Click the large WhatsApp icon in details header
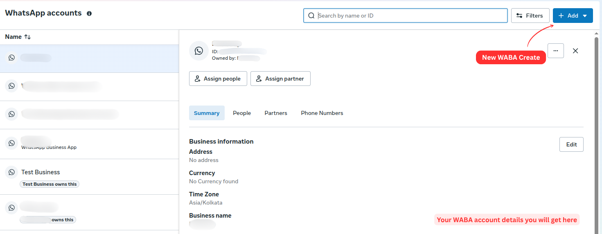 (199, 51)
